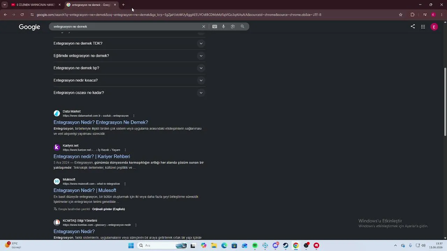This screenshot has width=447, height=251.
Task: Open Chrome media control icon
Action: pos(425,15)
